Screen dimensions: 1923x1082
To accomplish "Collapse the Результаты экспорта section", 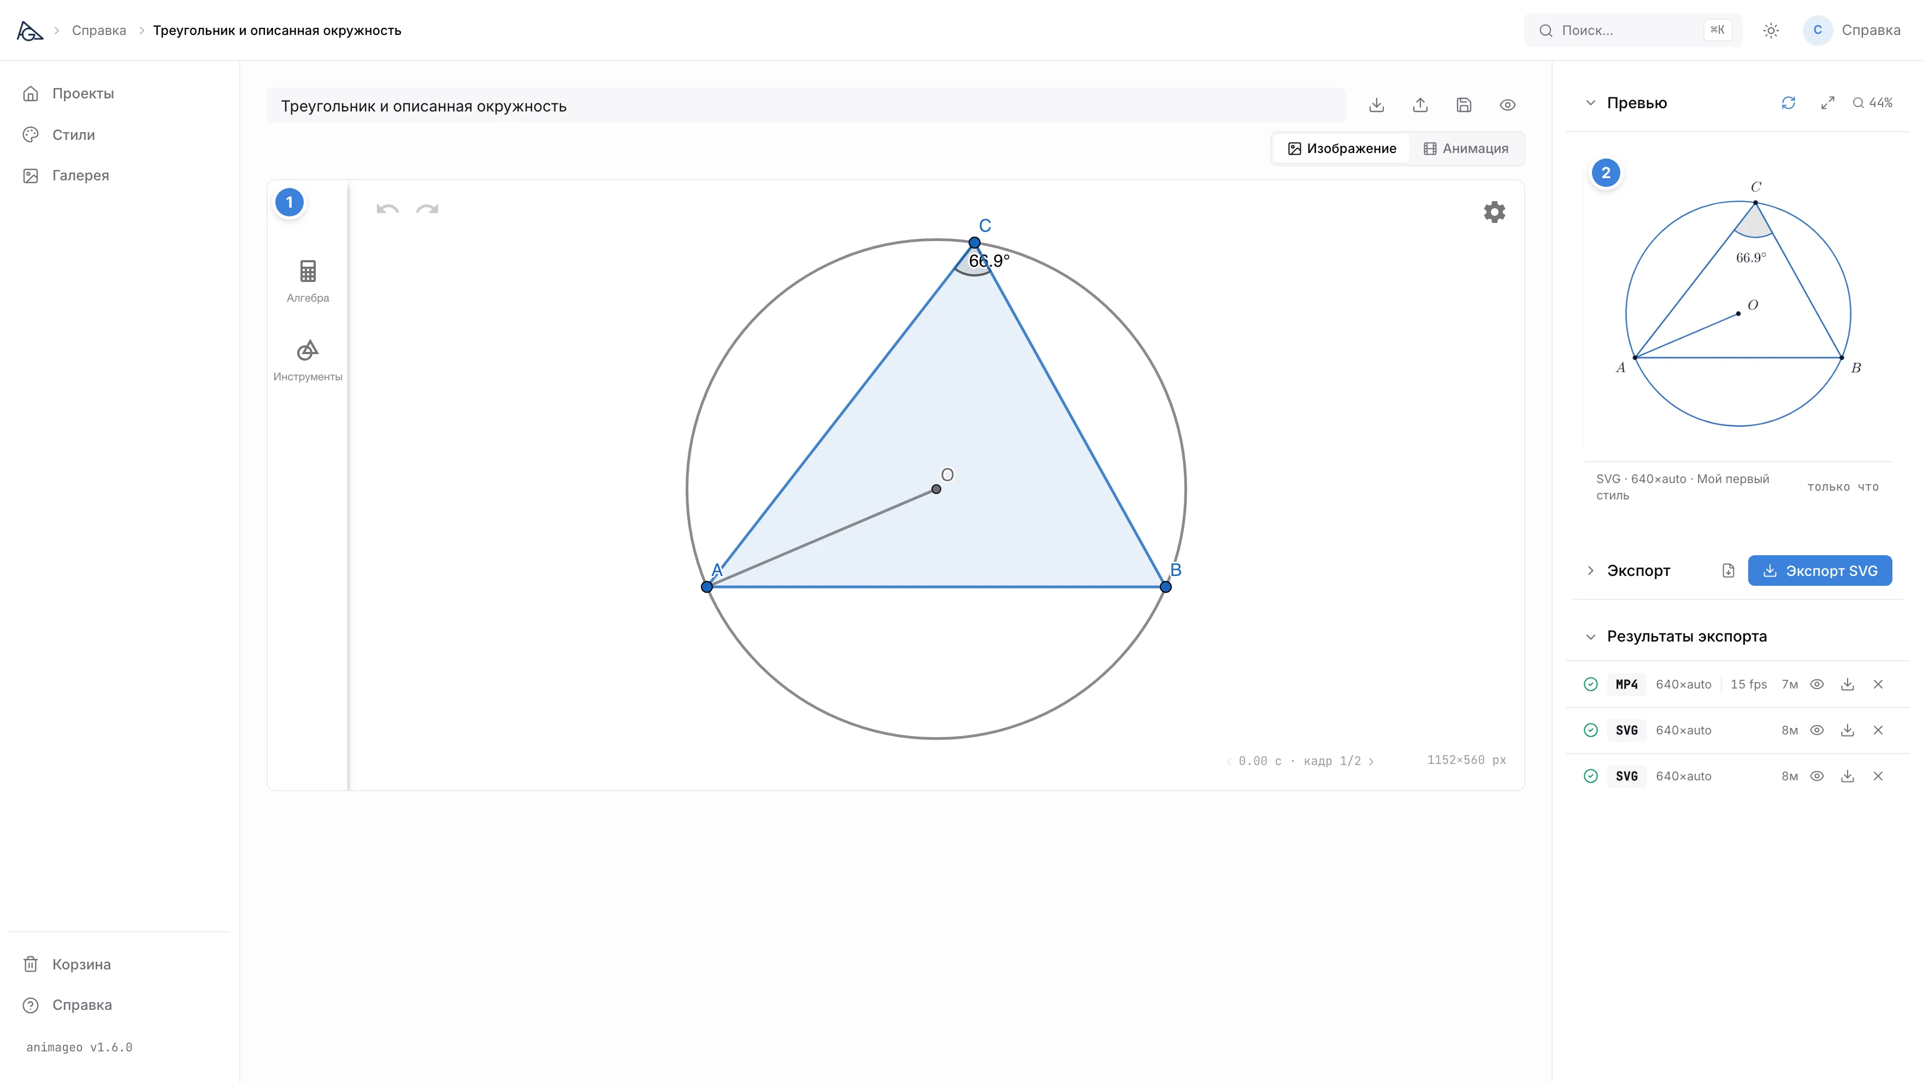I will 1591,637.
